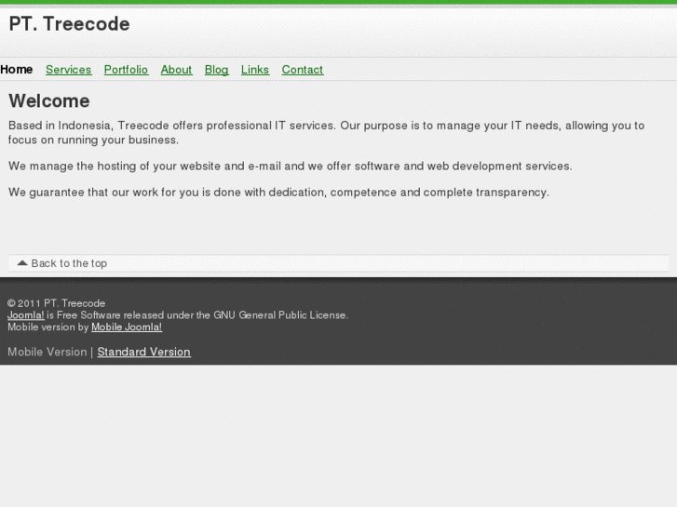Navigate to the About page
This screenshot has height=507, width=677.
pyautogui.click(x=176, y=70)
